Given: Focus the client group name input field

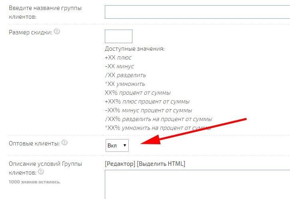Looking at the screenshot, I should coord(197,12).
